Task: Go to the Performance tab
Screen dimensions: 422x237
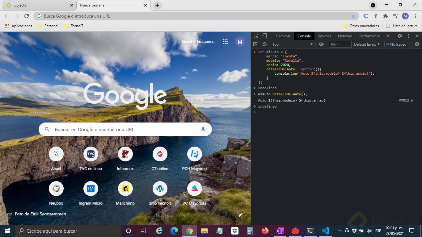Action: [369, 36]
